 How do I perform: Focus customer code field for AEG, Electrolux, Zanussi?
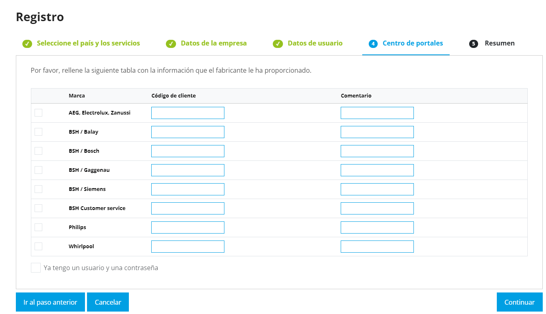tap(188, 113)
